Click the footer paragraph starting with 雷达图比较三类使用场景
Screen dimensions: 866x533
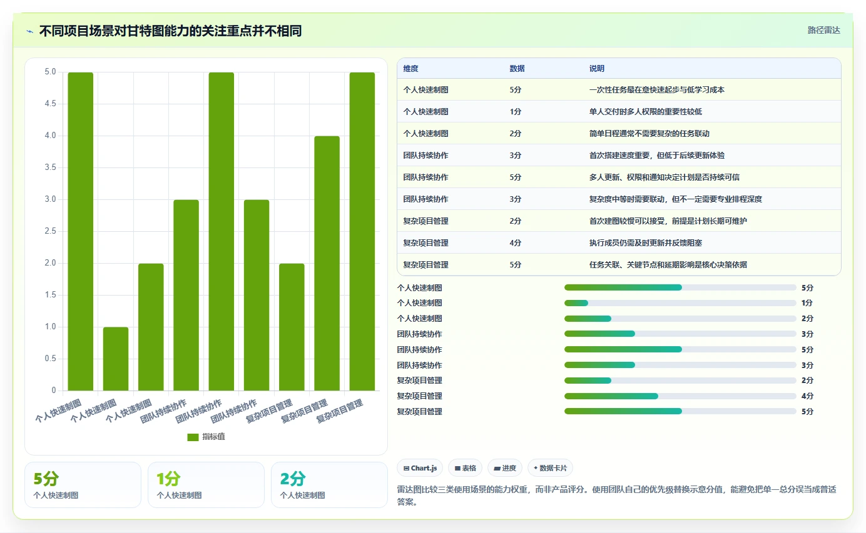tap(616, 496)
